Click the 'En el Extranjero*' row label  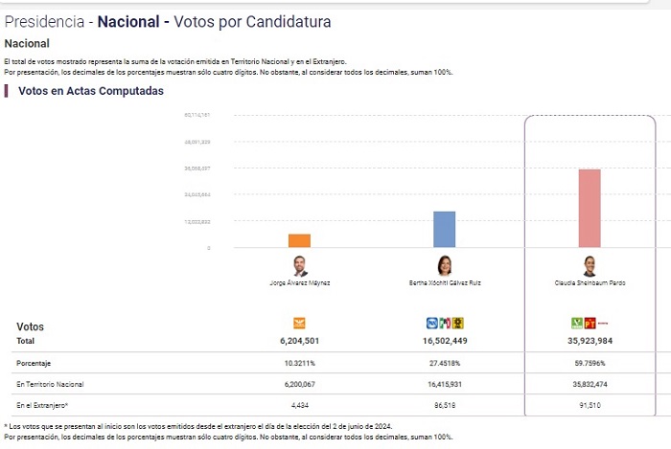41,406
